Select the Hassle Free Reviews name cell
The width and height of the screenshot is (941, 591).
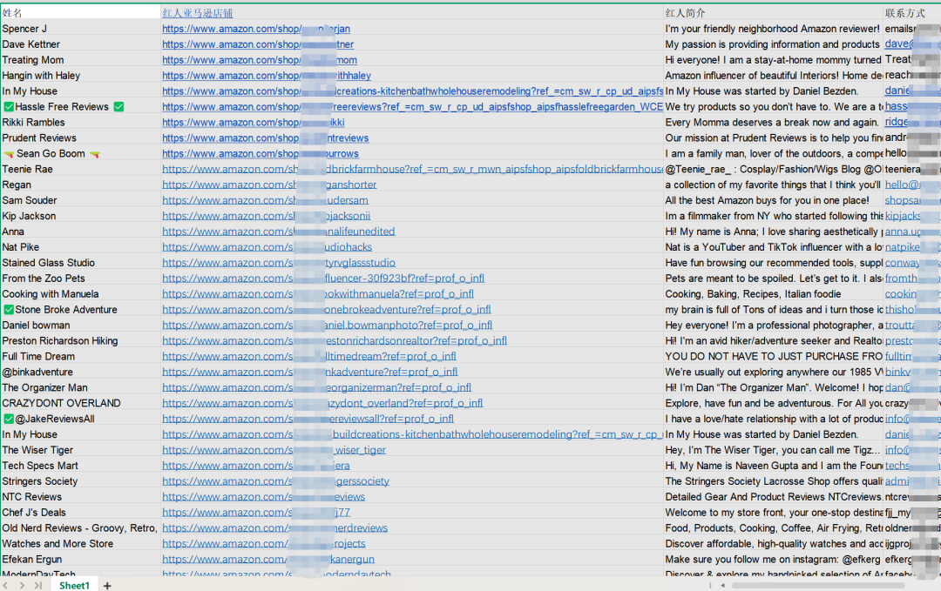[x=80, y=107]
